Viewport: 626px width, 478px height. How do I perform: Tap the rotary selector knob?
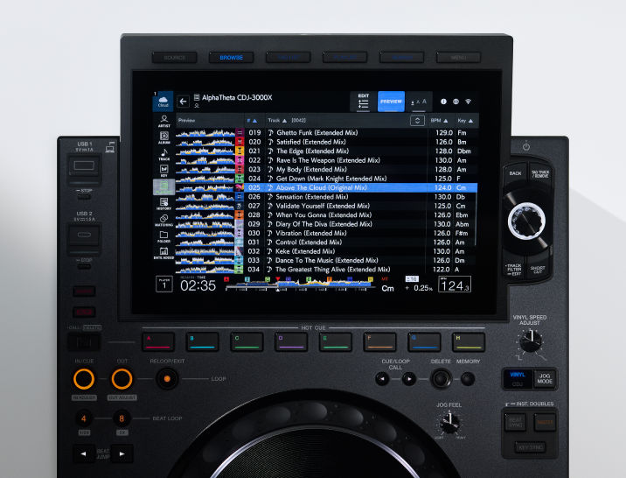tap(526, 221)
